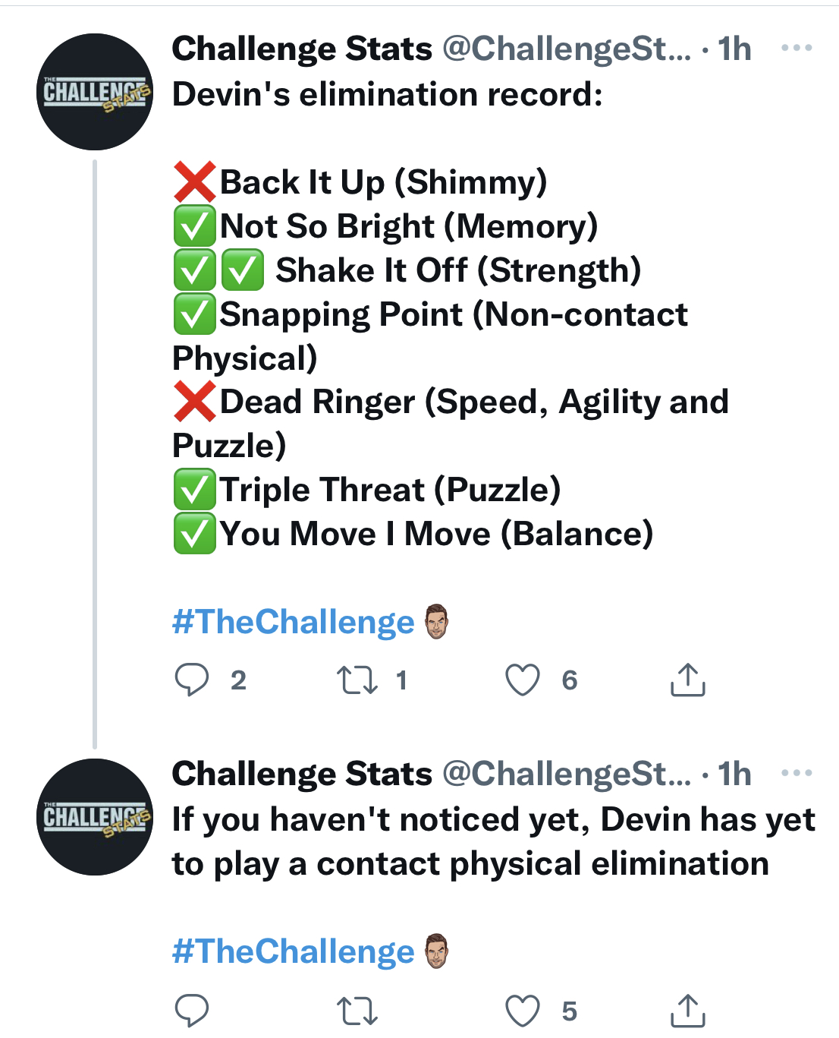Like the contact physical elimination tweet

[523, 1011]
